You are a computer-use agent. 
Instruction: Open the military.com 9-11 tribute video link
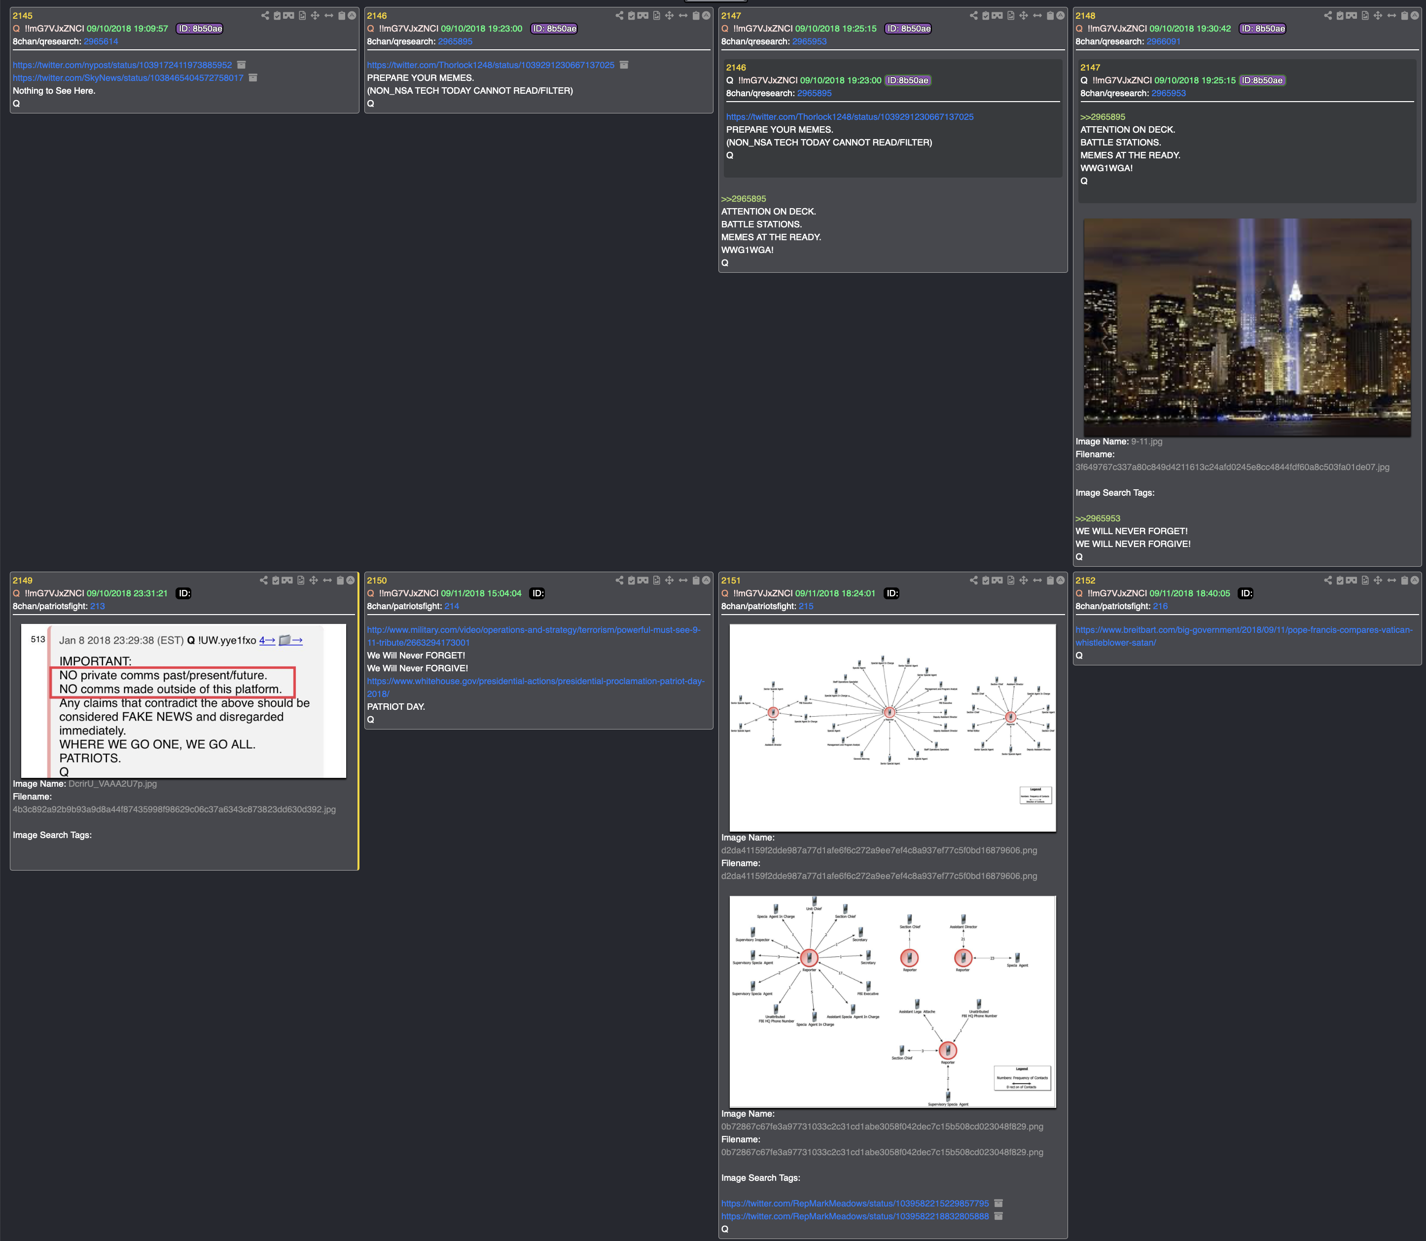[x=534, y=636]
